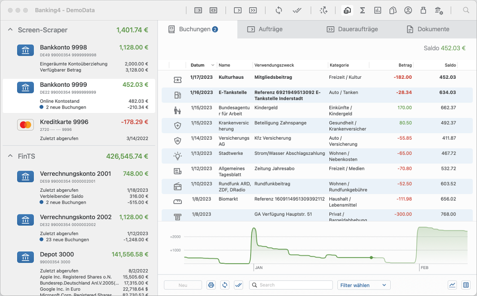Open the bank-with-gear settings icon in toolbar
477x296 pixels.
tap(439, 11)
